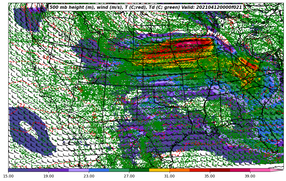Click the red -12 contour label off California
This screenshot has height=181, width=286.
22,105
